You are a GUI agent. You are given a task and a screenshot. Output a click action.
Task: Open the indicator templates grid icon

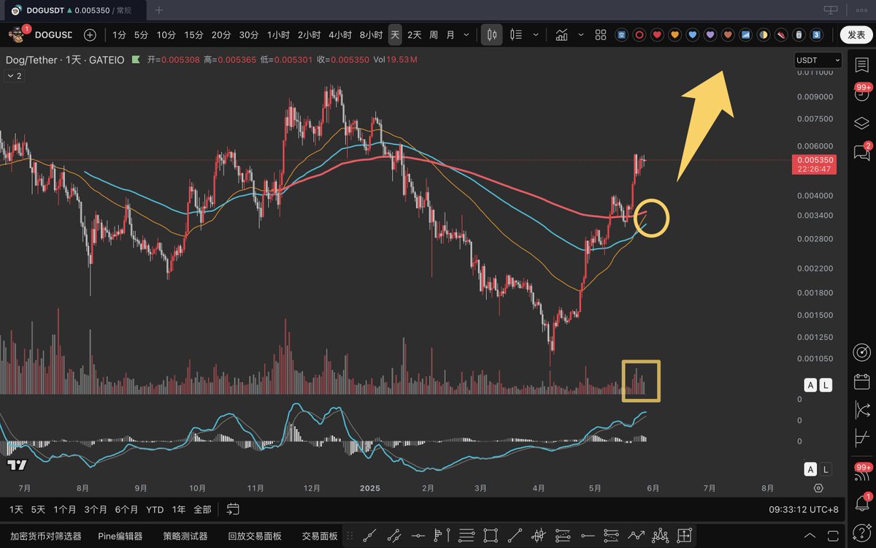(601, 34)
